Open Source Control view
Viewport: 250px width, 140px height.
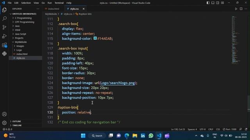(4, 27)
